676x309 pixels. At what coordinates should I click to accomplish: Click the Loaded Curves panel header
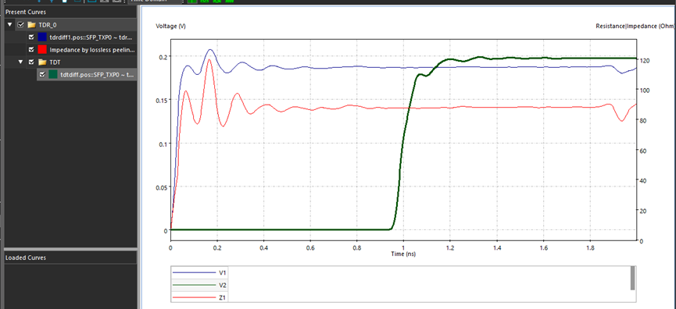[x=70, y=257]
